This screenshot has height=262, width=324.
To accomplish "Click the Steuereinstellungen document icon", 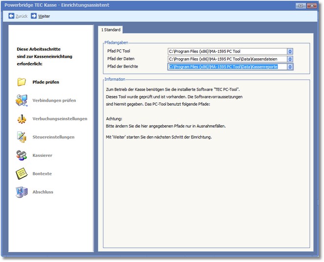I will (x=22, y=137).
